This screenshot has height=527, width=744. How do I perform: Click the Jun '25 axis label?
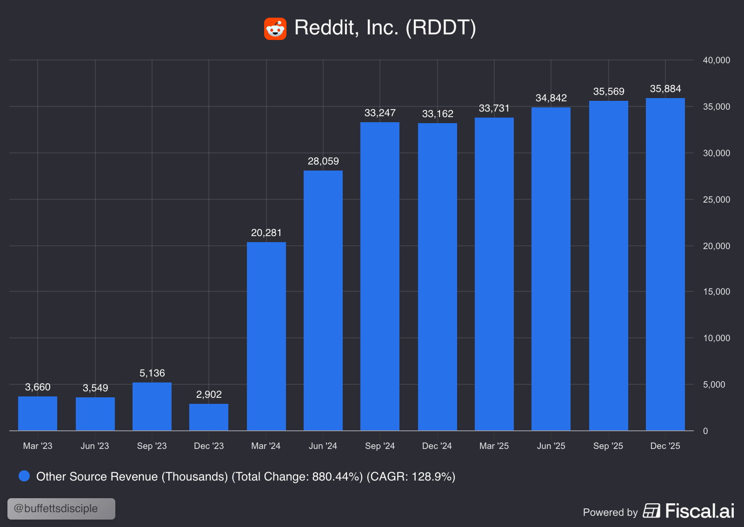pos(551,446)
